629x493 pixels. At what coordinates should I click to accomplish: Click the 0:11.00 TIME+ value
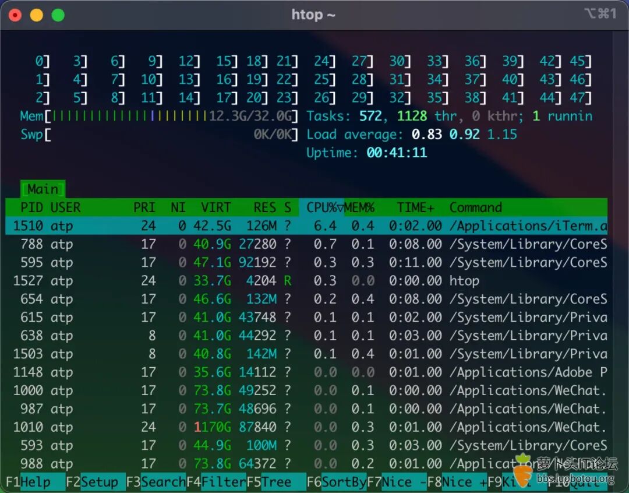pyautogui.click(x=415, y=262)
